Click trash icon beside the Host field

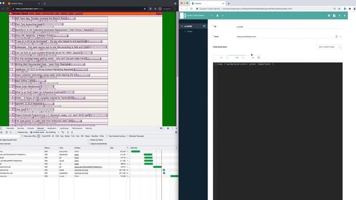(x=337, y=37)
